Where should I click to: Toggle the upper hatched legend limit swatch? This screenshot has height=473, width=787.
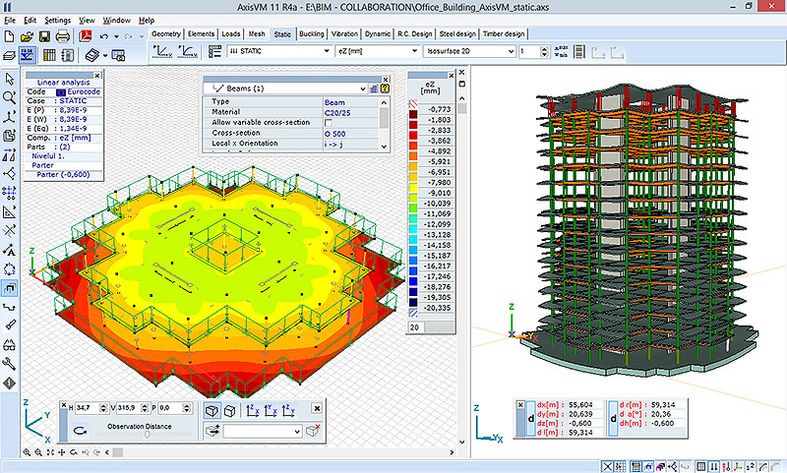413,104
